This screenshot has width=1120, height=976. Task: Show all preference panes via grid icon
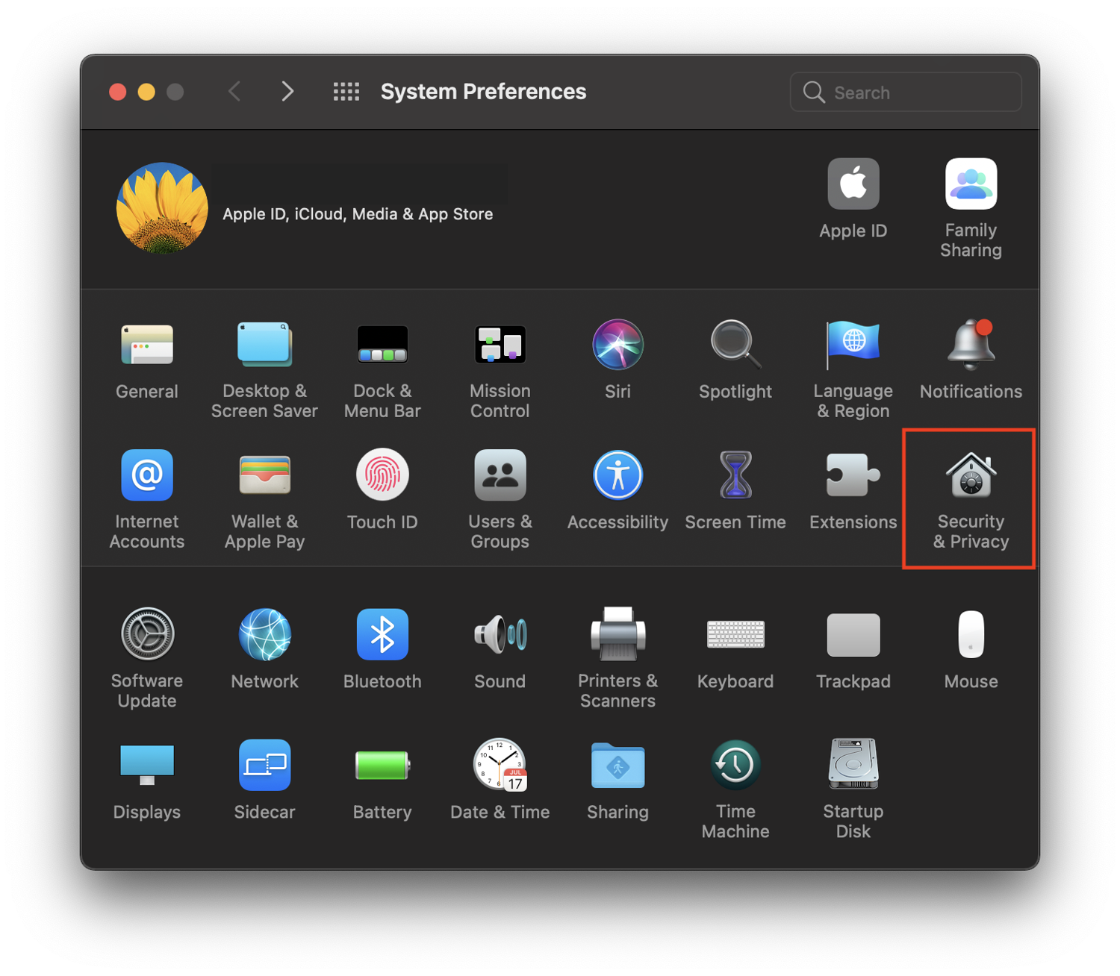pos(346,91)
